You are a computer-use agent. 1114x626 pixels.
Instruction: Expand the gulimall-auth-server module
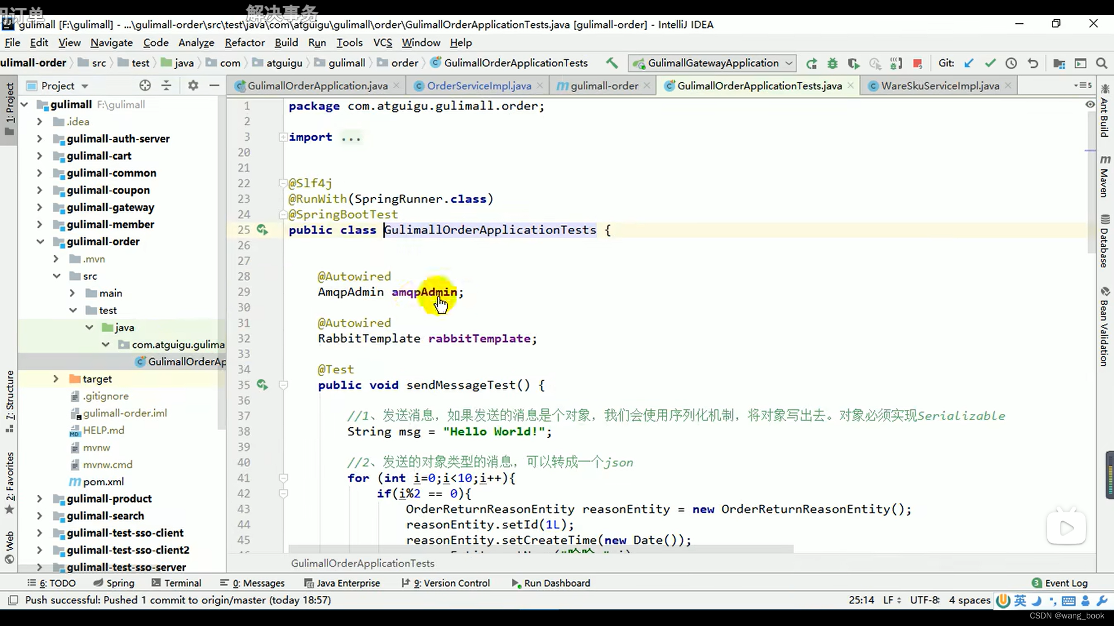39,139
